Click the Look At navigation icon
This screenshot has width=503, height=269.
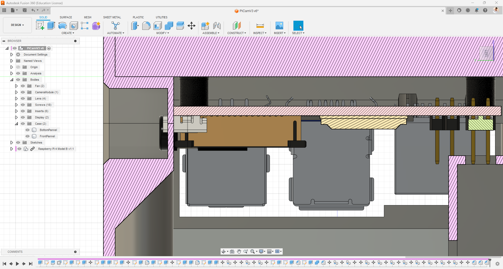click(x=232, y=251)
